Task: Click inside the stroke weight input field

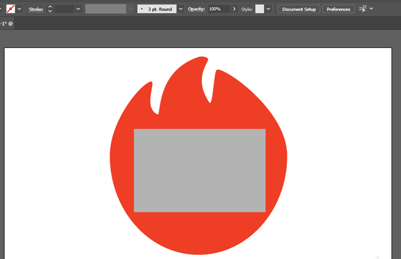Action: pyautogui.click(x=64, y=9)
